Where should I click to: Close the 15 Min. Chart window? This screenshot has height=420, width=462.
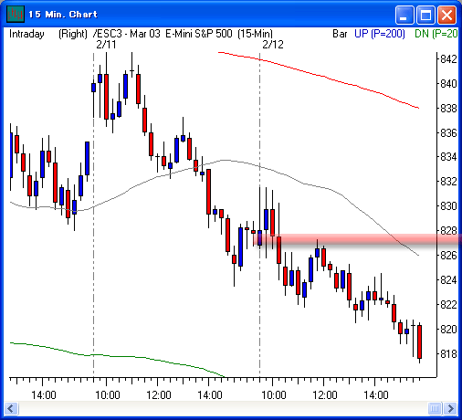(446, 15)
